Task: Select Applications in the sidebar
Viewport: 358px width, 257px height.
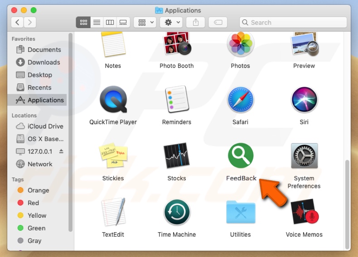Action: tap(37, 100)
